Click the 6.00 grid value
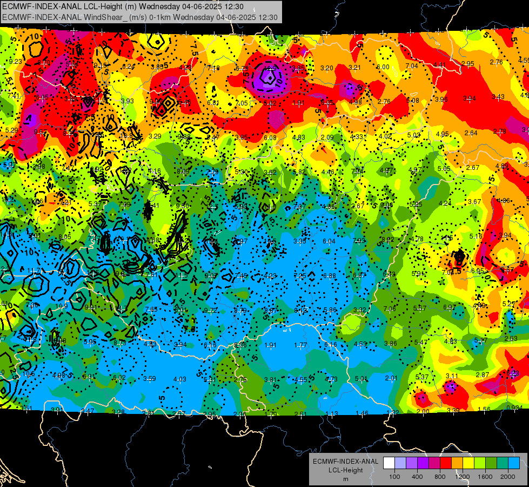The height and width of the screenshot is (487, 529). (383, 67)
